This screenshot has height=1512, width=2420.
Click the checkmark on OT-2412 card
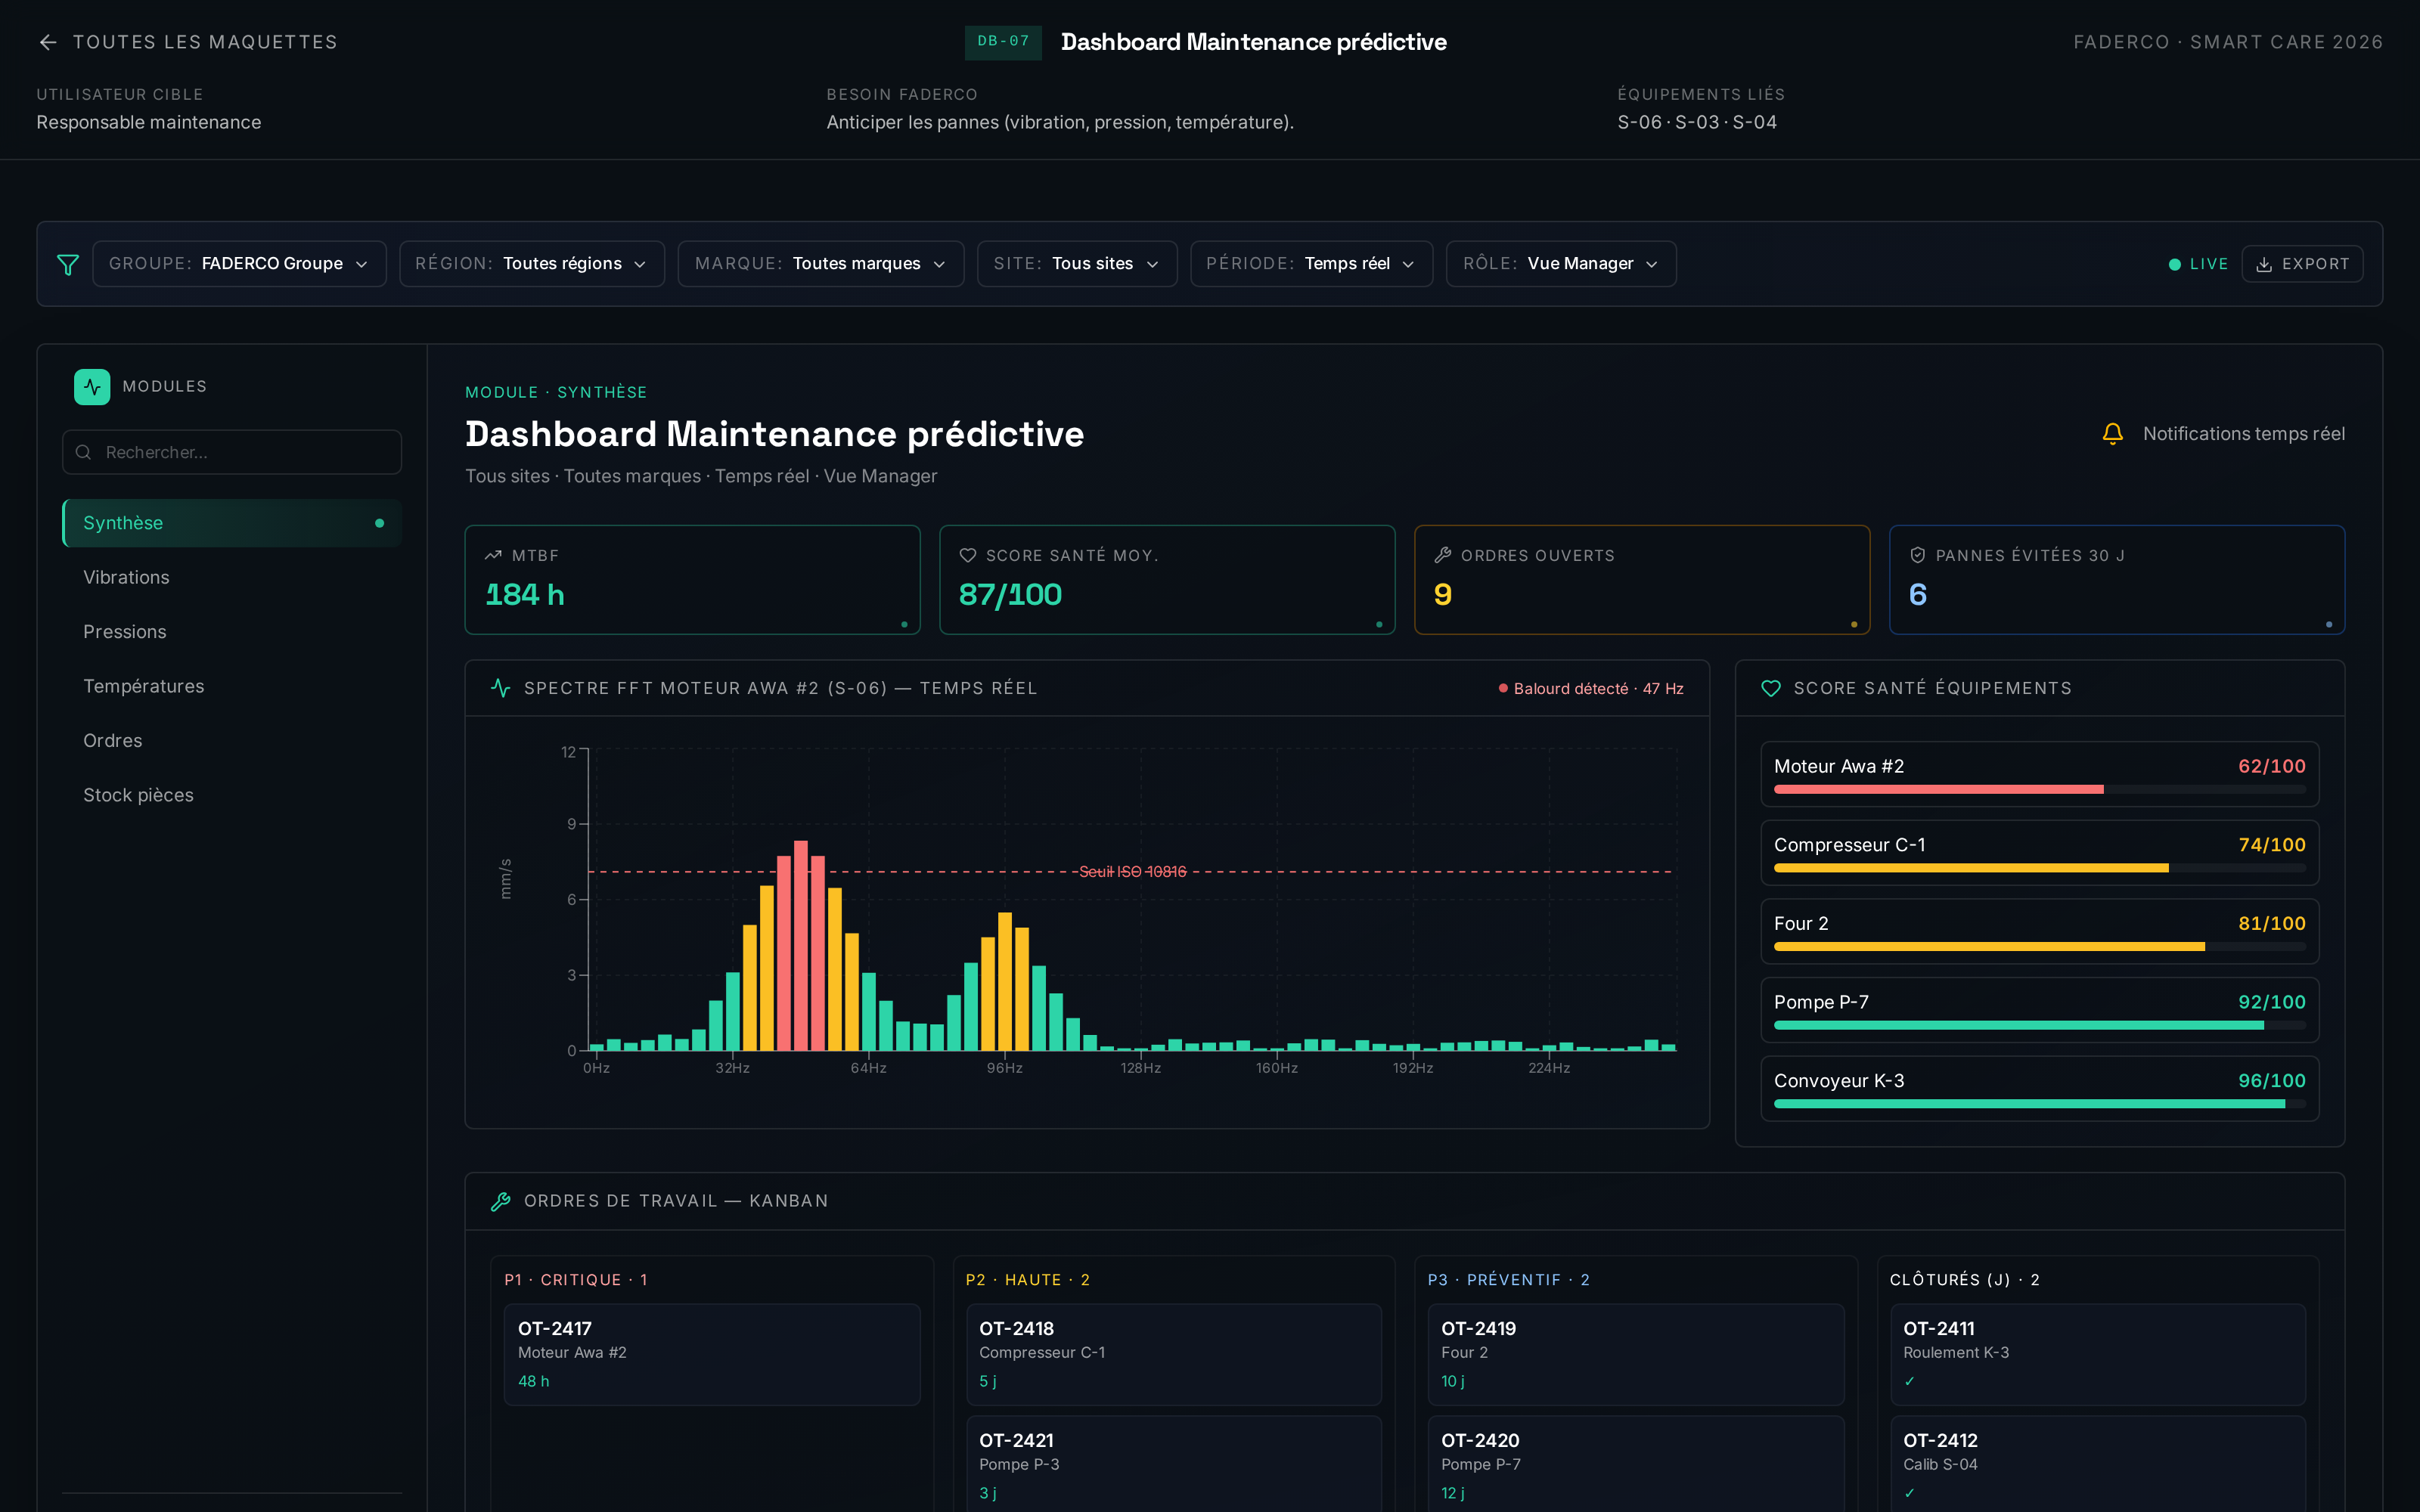1909,1493
